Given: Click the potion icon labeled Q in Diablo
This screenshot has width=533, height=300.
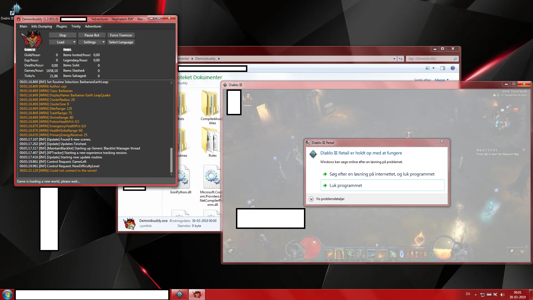Looking at the screenshot, I should [x=393, y=254].
